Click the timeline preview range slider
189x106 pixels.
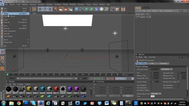47,79
